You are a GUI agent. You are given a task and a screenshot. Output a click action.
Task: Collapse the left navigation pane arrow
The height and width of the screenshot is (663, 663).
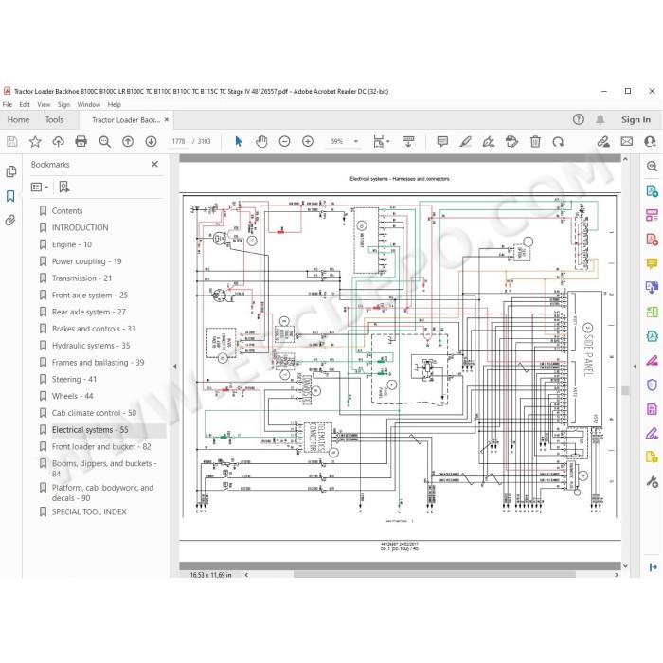174,367
